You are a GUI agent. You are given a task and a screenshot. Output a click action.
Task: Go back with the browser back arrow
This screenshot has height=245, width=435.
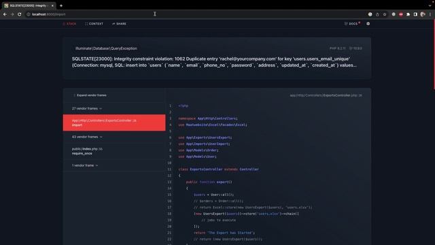pyautogui.click(x=5, y=14)
